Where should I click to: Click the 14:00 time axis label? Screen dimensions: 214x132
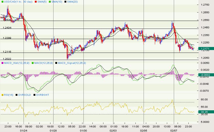click(92, 127)
